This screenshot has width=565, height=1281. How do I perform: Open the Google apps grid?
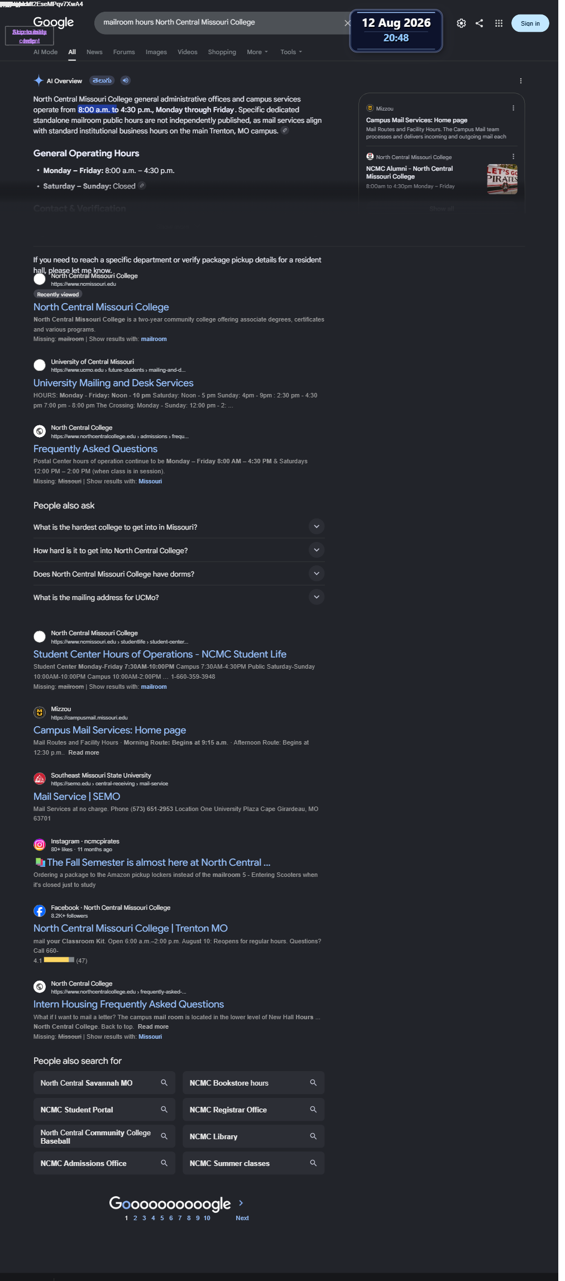499,23
